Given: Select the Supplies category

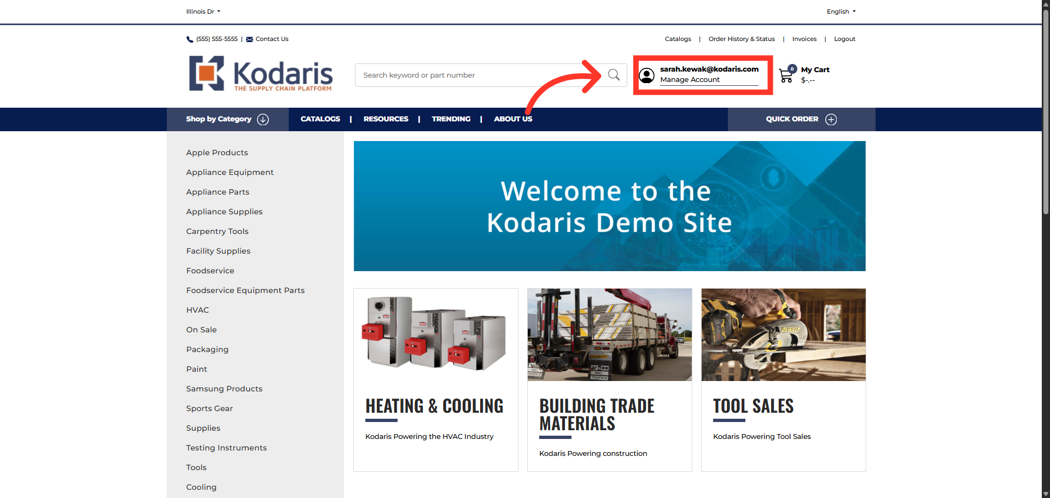Looking at the screenshot, I should click(x=203, y=428).
